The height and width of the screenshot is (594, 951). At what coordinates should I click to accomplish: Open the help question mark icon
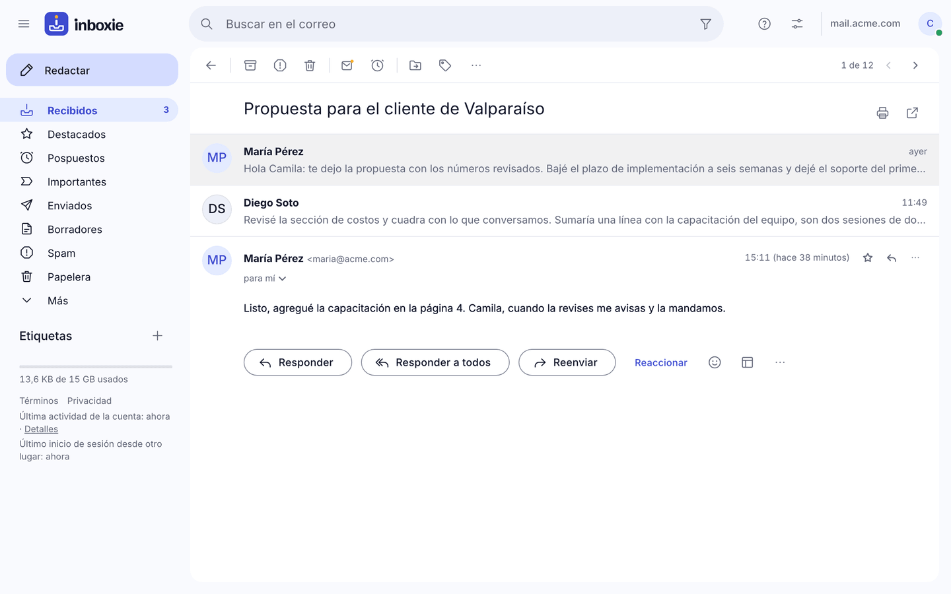764,24
